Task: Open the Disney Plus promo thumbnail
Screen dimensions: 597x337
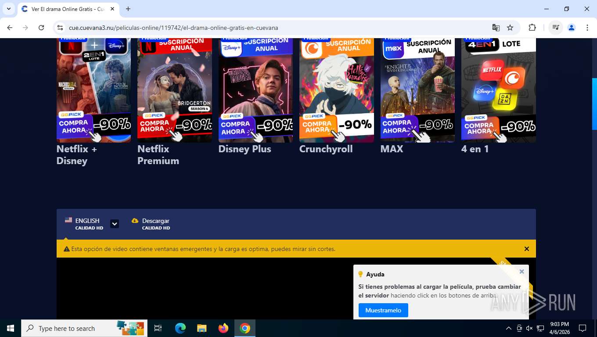Action: [x=255, y=90]
